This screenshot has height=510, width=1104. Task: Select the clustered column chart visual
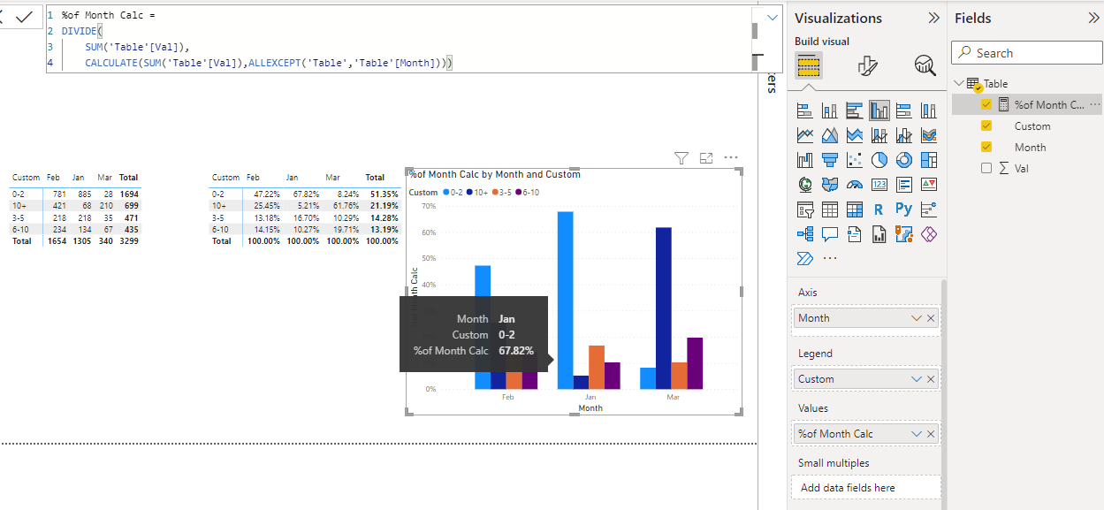pos(879,110)
